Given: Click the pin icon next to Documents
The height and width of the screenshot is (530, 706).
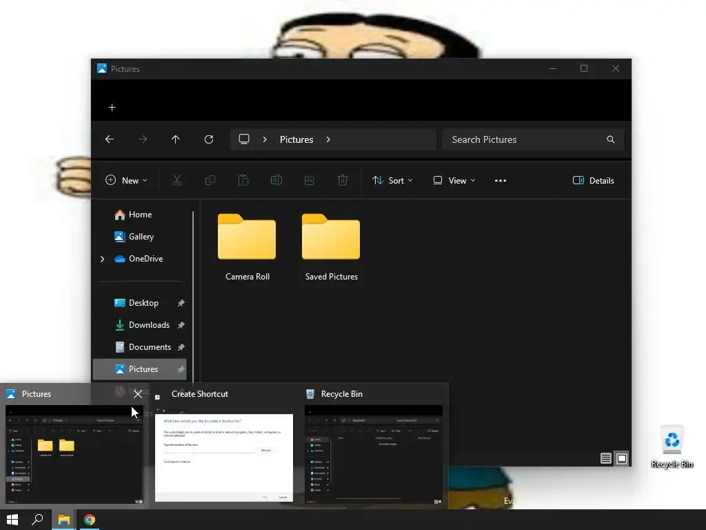Looking at the screenshot, I should pyautogui.click(x=181, y=347).
